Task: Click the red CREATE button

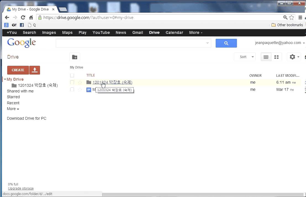Action: click(18, 70)
